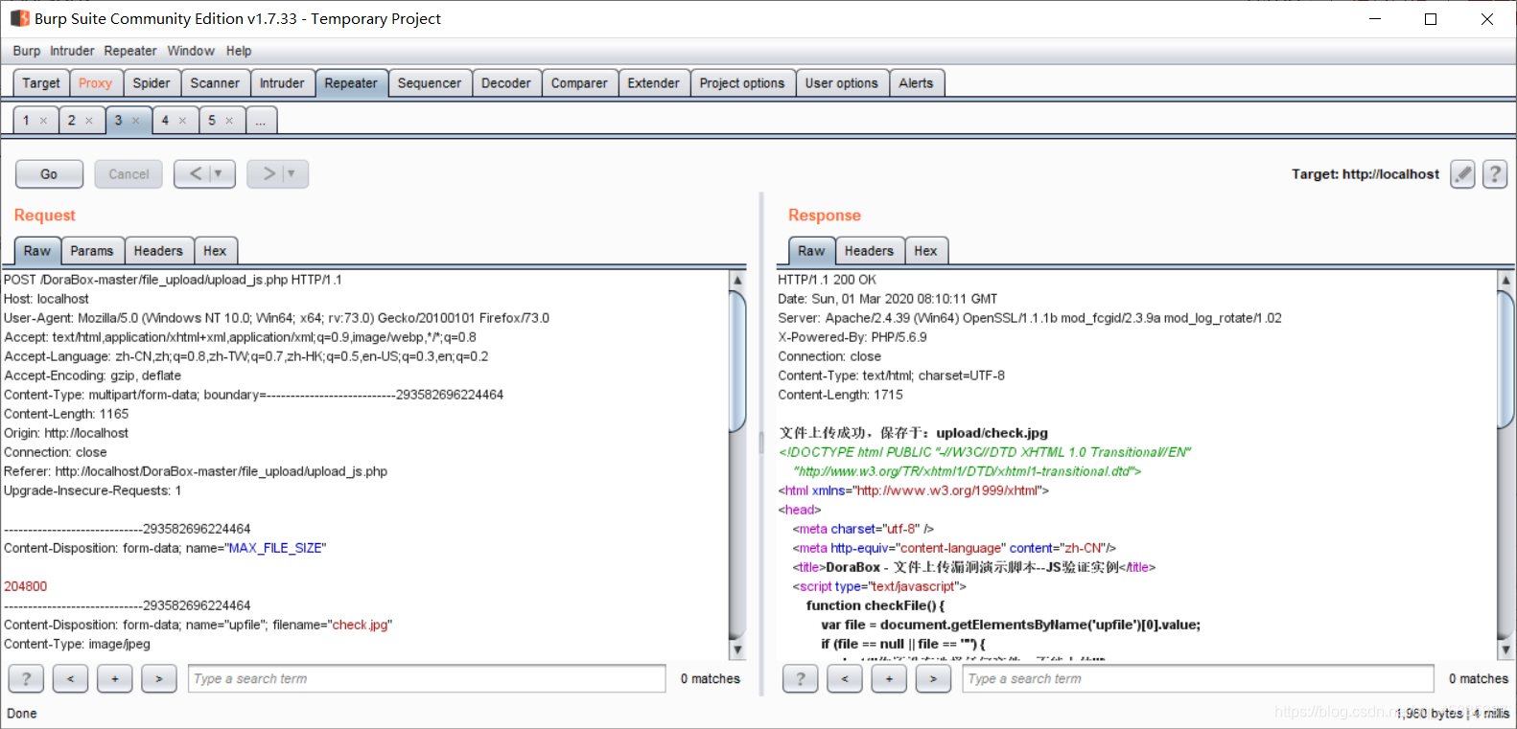Click response search next match arrow
This screenshot has height=729, width=1517.
point(933,678)
